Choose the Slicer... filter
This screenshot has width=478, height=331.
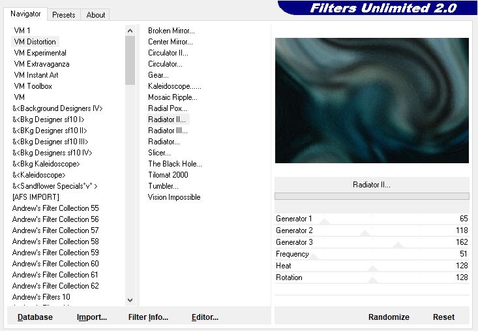coord(159,153)
